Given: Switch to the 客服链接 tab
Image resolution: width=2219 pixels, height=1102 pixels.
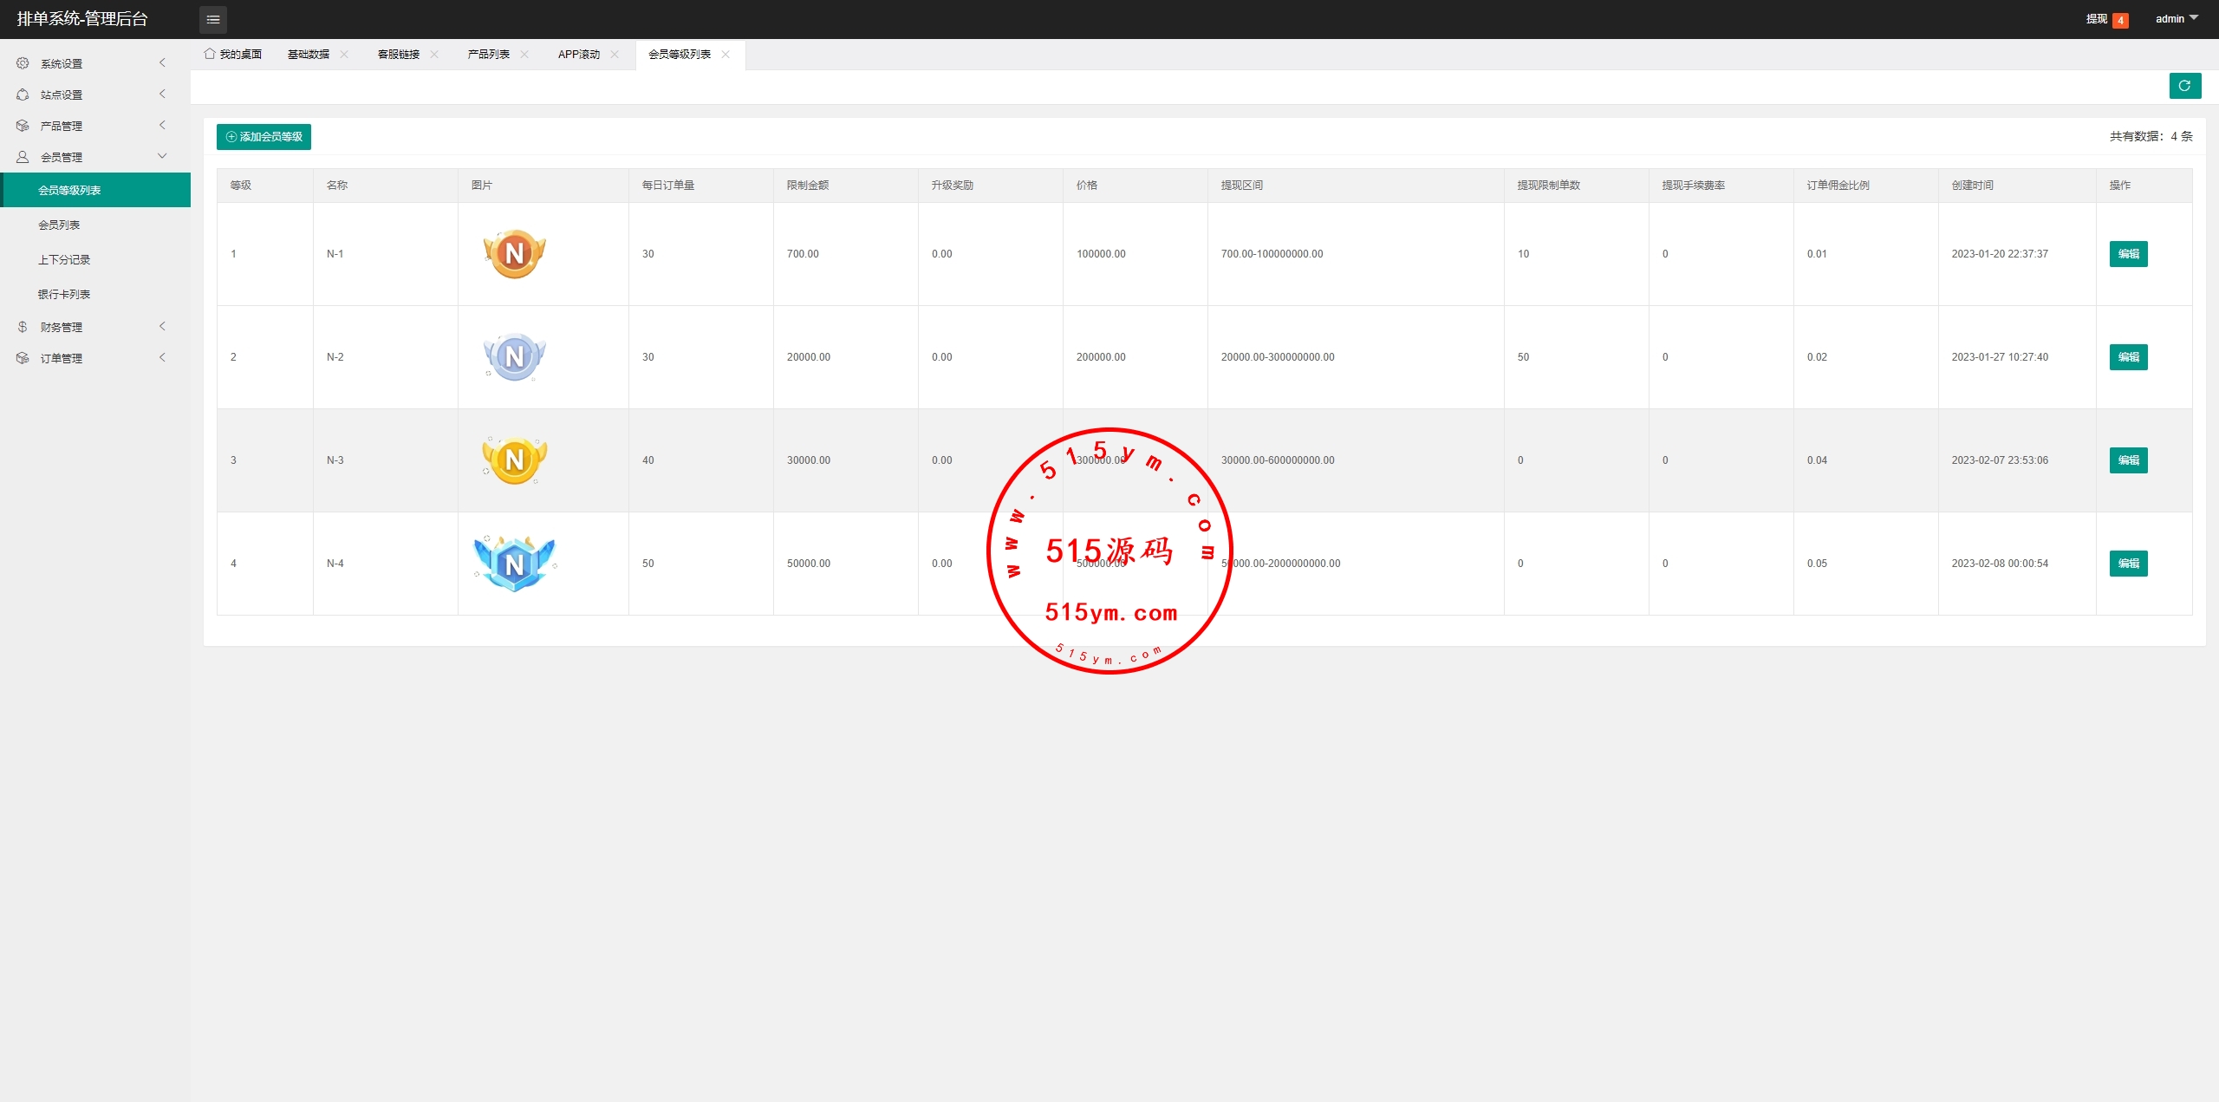Looking at the screenshot, I should coord(399,55).
